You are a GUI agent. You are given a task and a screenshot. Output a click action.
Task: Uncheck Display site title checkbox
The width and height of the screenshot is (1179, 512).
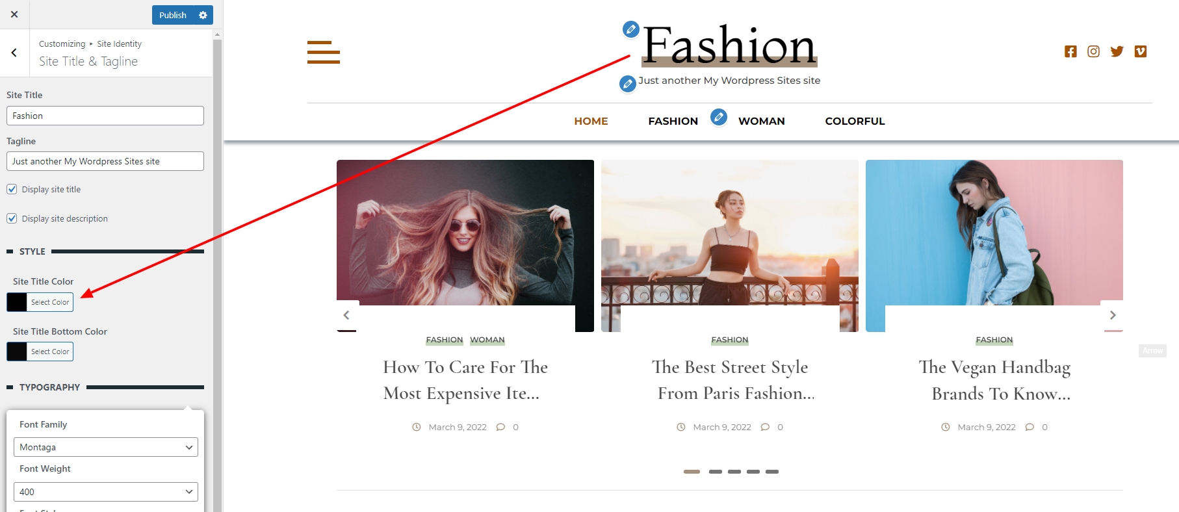(12, 189)
